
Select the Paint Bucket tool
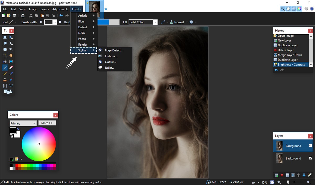click(x=5, y=61)
